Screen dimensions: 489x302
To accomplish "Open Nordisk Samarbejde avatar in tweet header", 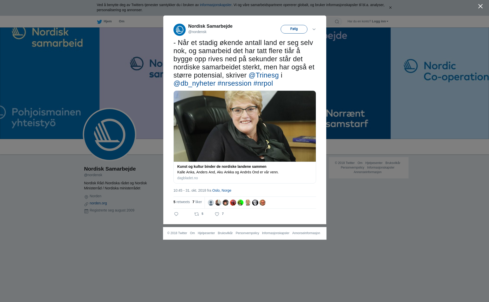I will pyautogui.click(x=180, y=30).
